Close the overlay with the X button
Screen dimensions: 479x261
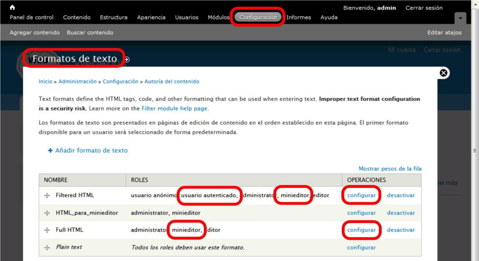click(x=443, y=73)
